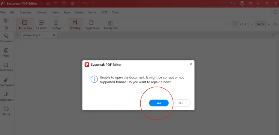This screenshot has width=279, height=135.
Task: Open the Convert menu
Action: click(42, 12)
